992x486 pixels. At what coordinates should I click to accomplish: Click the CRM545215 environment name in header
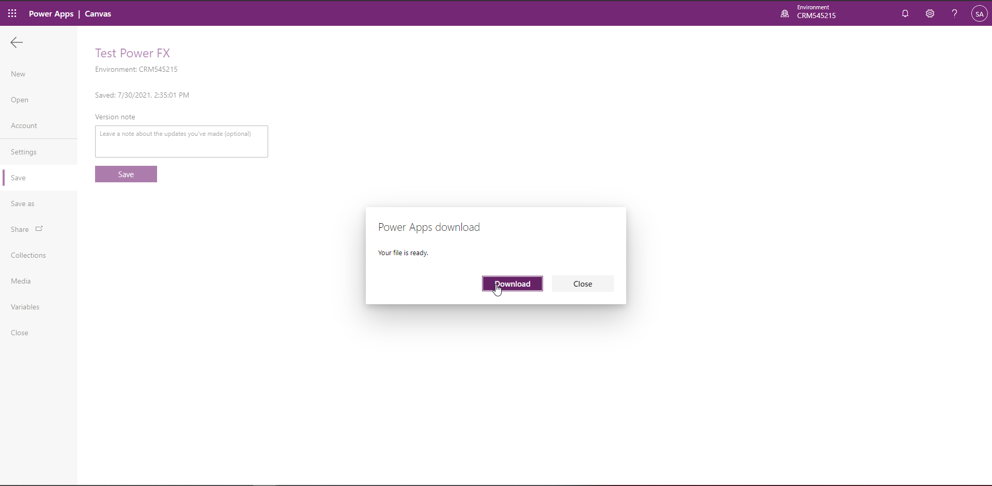(x=816, y=16)
